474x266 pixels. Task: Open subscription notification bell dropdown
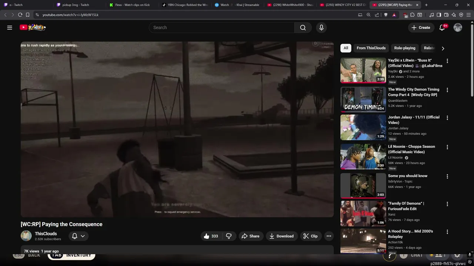(78, 236)
